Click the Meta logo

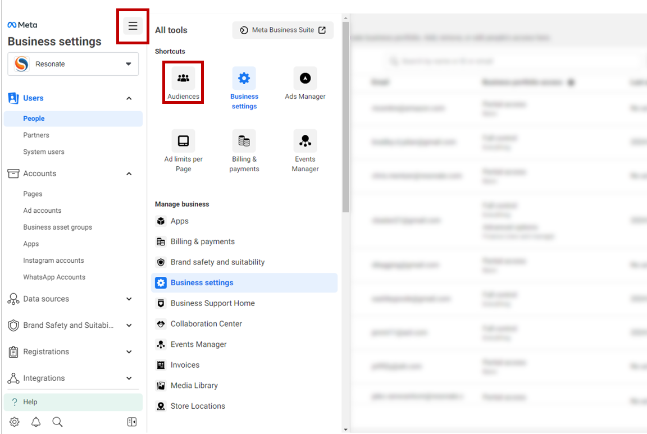[x=22, y=25]
